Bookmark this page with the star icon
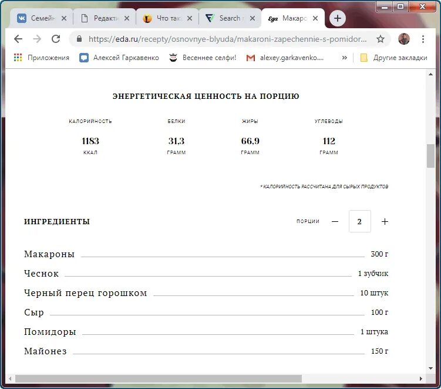441x389 pixels. click(381, 39)
